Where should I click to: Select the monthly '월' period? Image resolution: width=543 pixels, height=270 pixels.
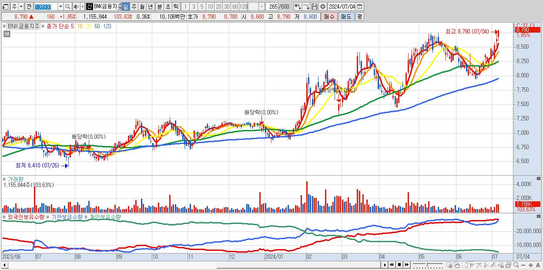[x=142, y=7]
